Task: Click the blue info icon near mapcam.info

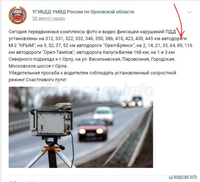Action: click(171, 177)
